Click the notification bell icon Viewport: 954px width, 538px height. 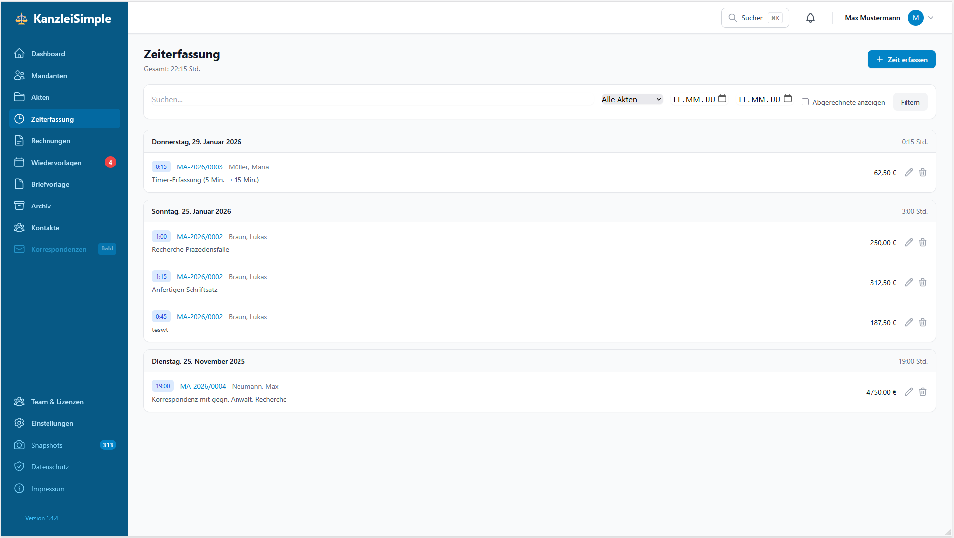[810, 18]
